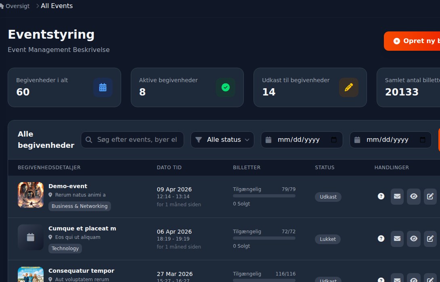The height and width of the screenshot is (282, 440).
Task: Click the Cumque et placeat m title
Action: [82, 228]
